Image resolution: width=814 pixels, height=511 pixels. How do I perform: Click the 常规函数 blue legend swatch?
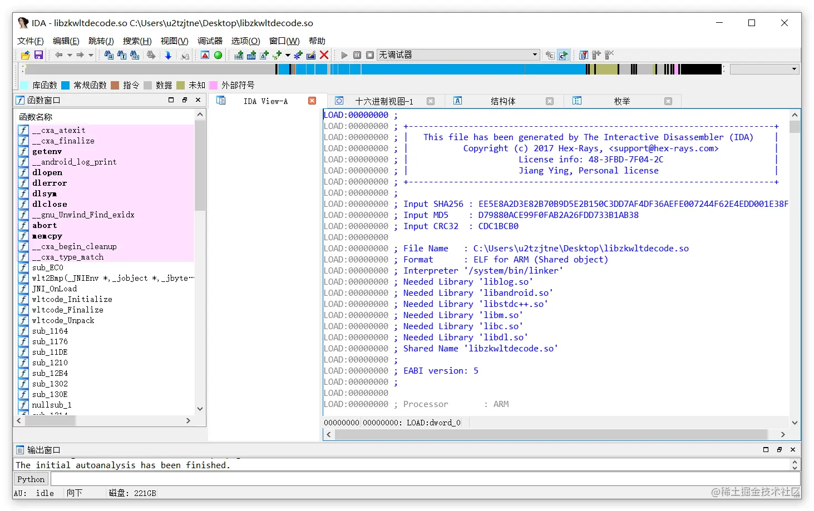coord(65,85)
